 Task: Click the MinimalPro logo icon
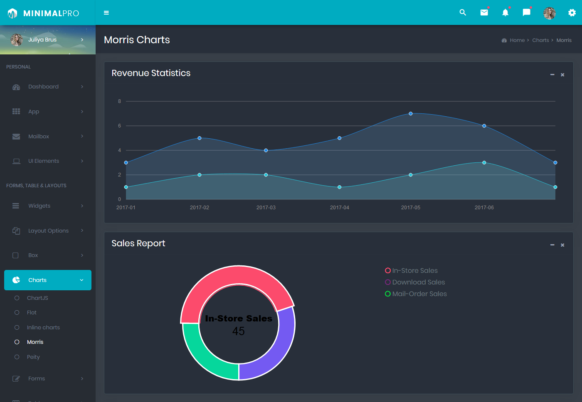tap(12, 13)
